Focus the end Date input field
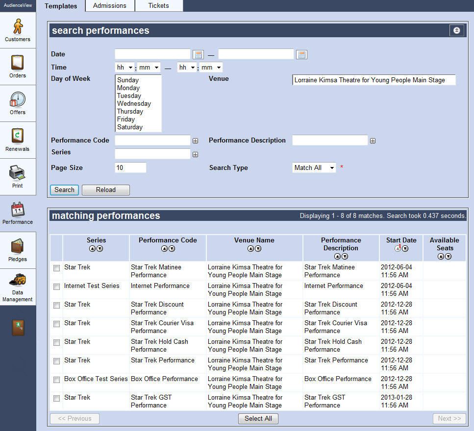 256,54
